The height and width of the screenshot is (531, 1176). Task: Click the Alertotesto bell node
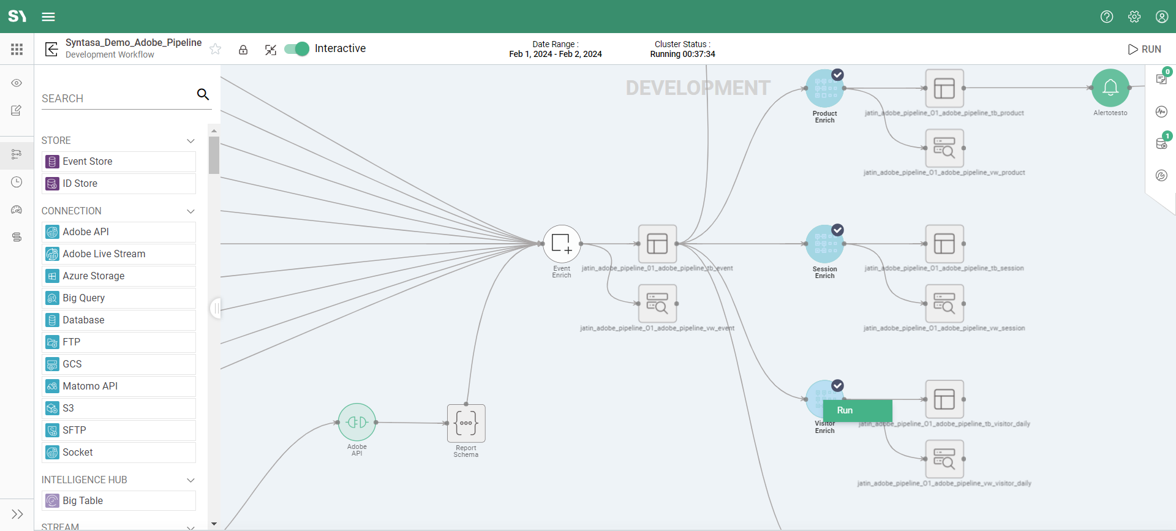coord(1110,88)
